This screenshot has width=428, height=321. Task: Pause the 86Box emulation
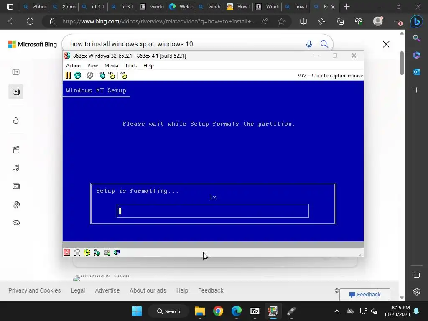tap(68, 75)
